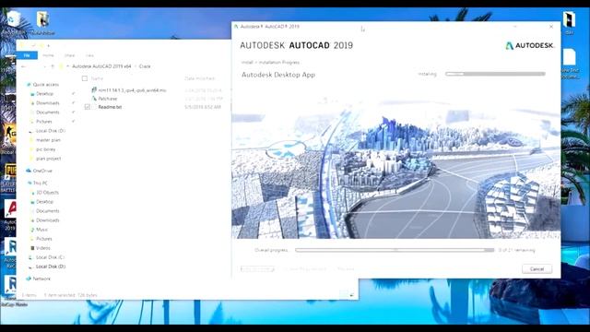Select This PC in navigation pane
This screenshot has width=590, height=332.
click(x=41, y=183)
